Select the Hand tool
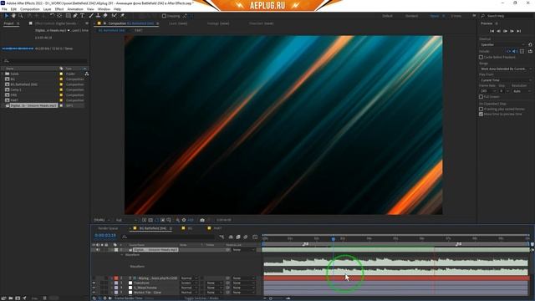535x301 pixels. (x=13, y=16)
